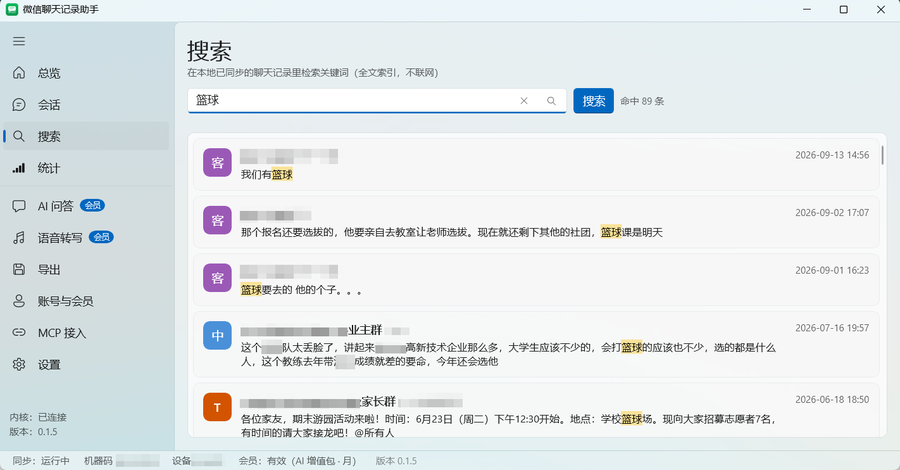Open 统计 section label
The height and width of the screenshot is (470, 900).
(49, 168)
